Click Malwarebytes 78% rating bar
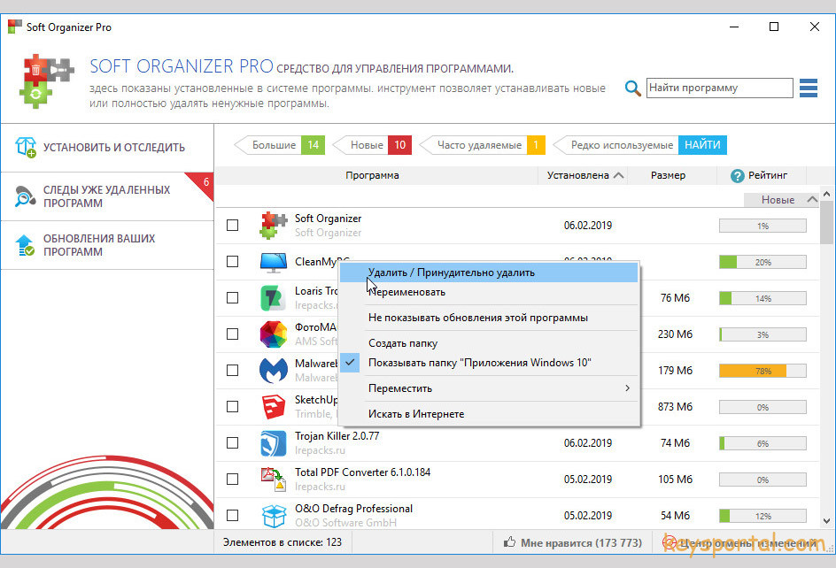Viewport: 836px width, 568px height. pyautogui.click(x=762, y=371)
